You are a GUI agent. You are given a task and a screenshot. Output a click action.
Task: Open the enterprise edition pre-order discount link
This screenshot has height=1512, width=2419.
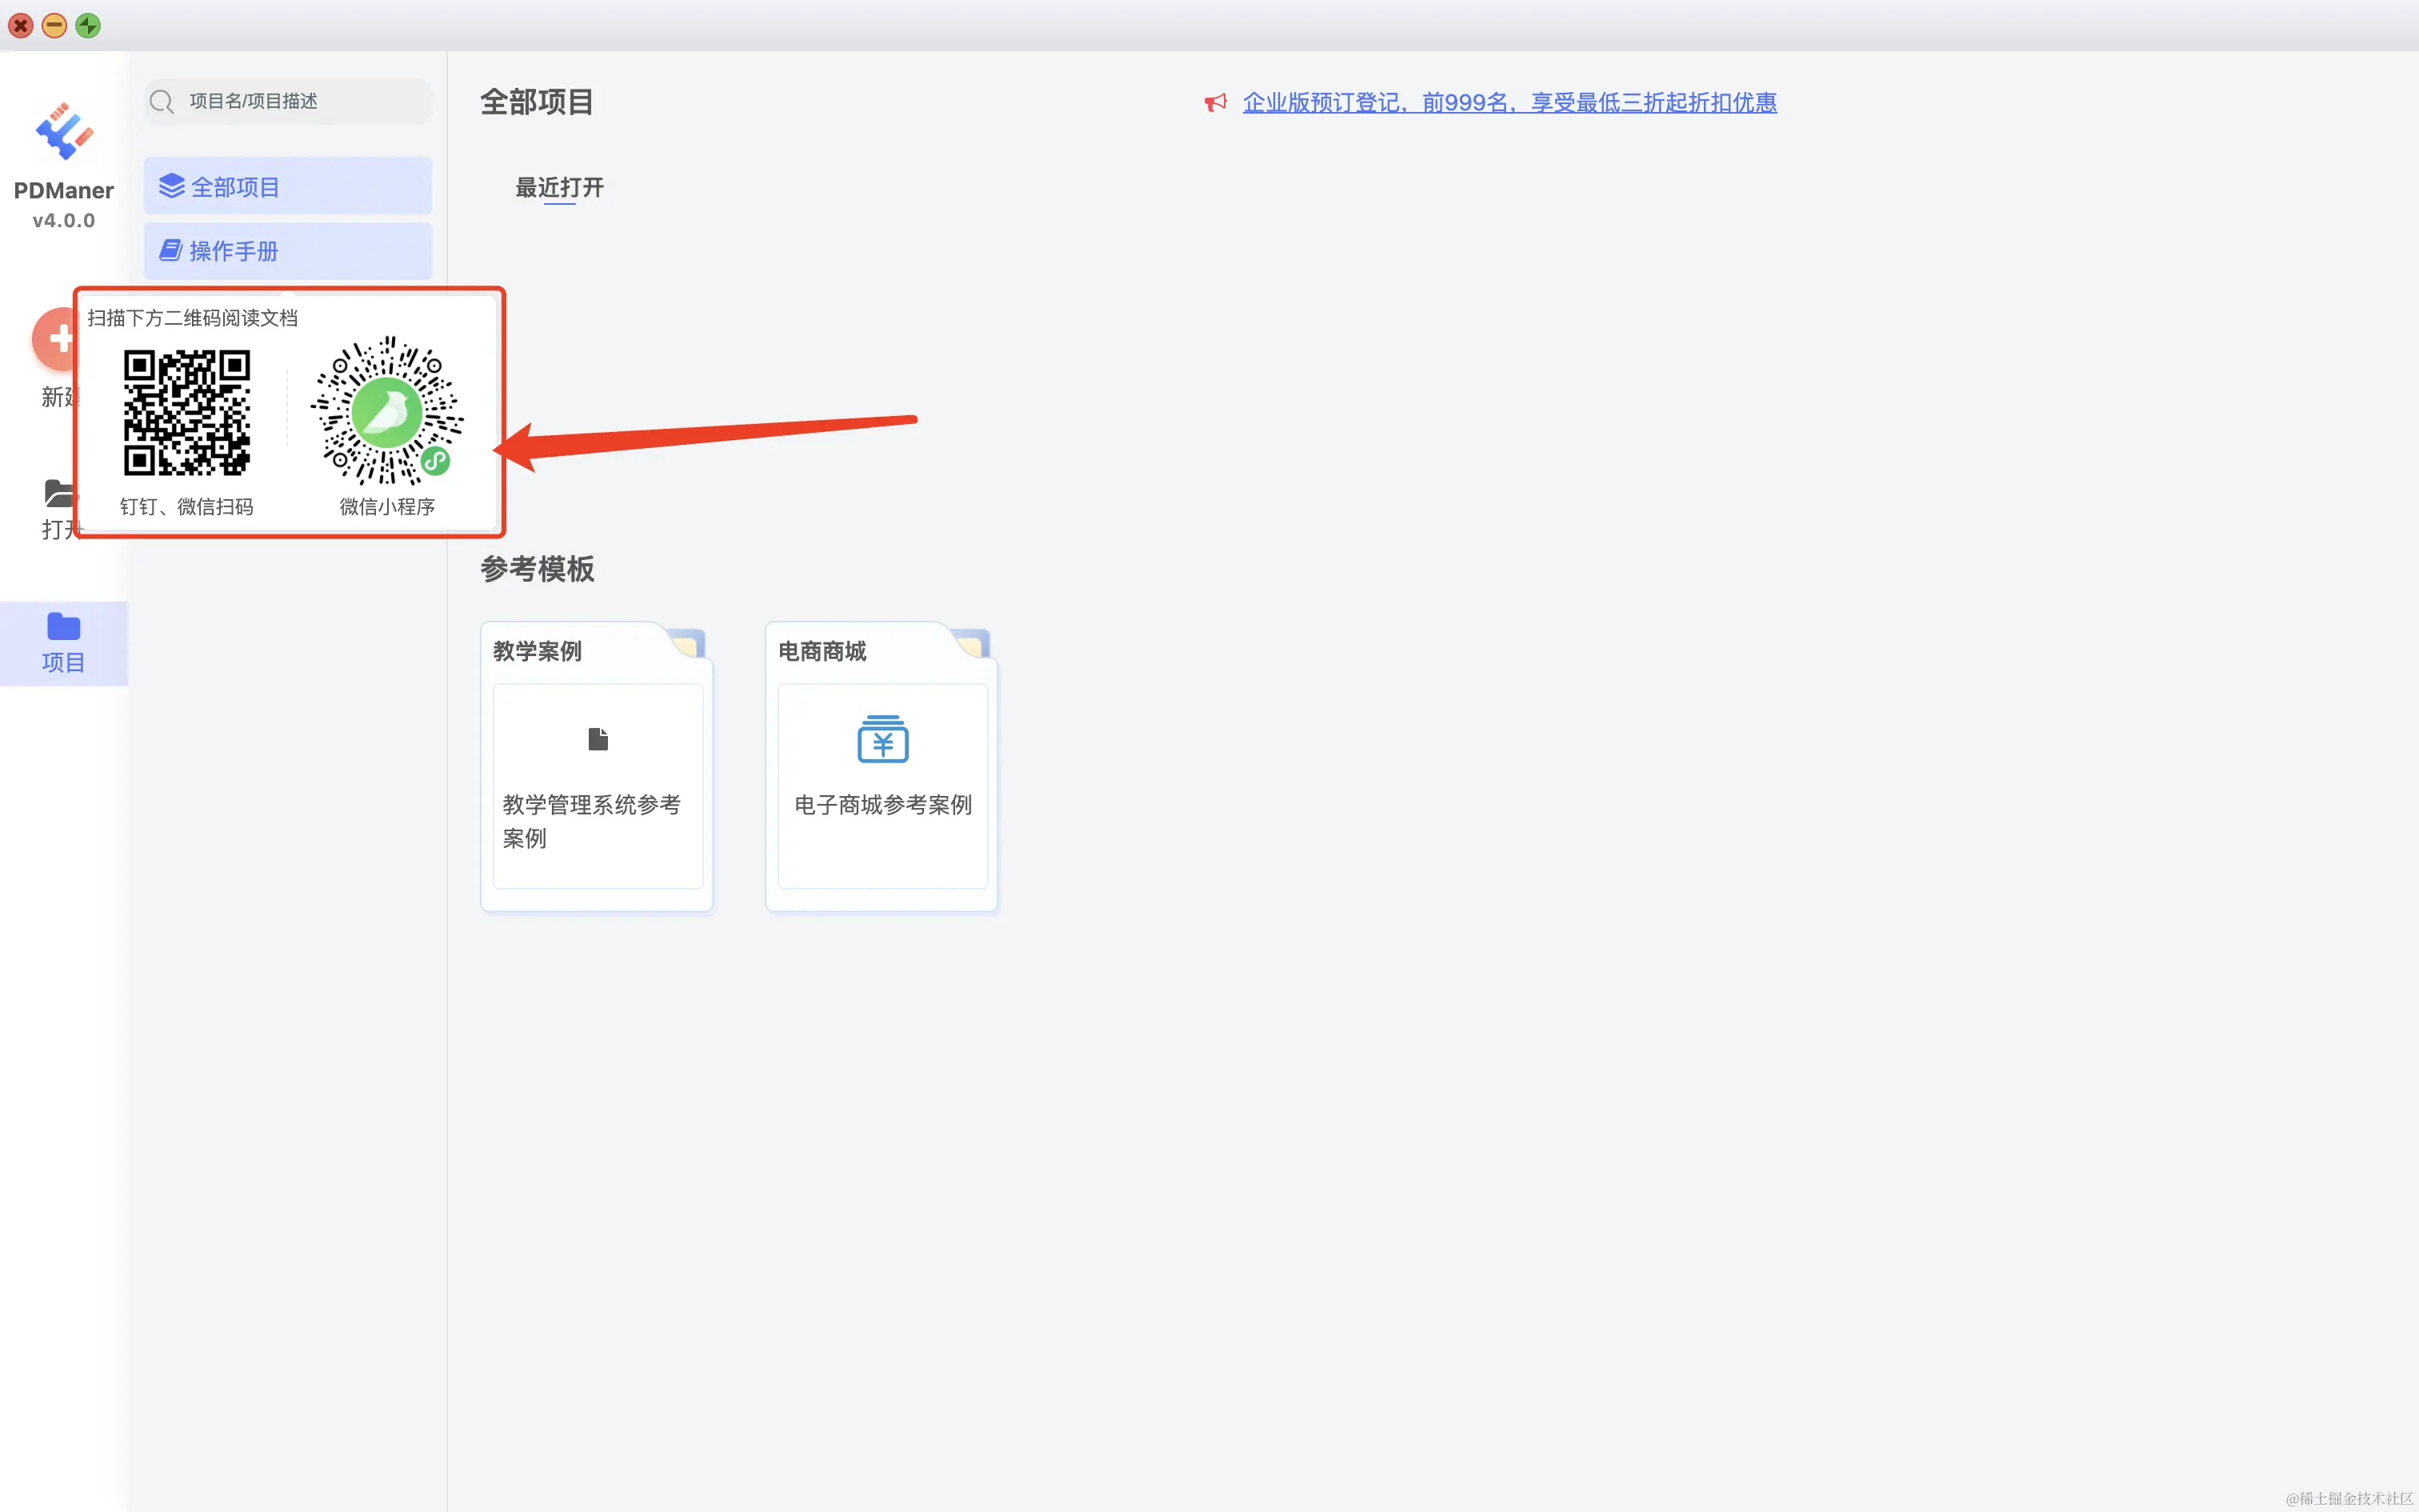[1509, 103]
